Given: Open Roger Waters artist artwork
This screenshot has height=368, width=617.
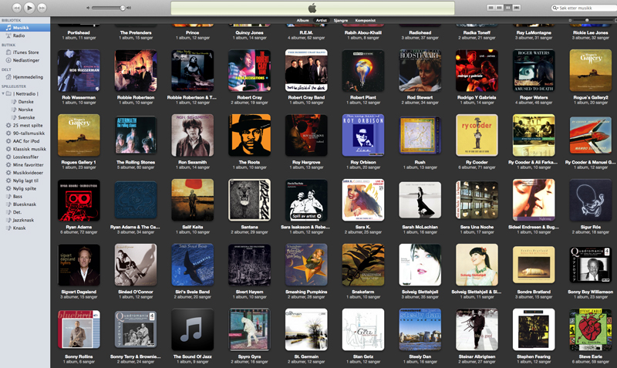Looking at the screenshot, I should [x=534, y=71].
